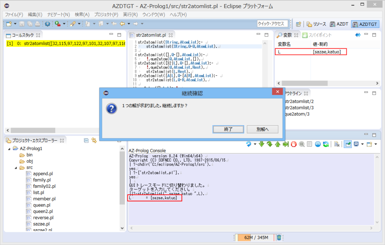
Task: Click the clear console icon
Action: tap(337, 144)
